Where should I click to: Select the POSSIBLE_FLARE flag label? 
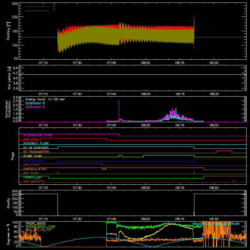(36, 143)
